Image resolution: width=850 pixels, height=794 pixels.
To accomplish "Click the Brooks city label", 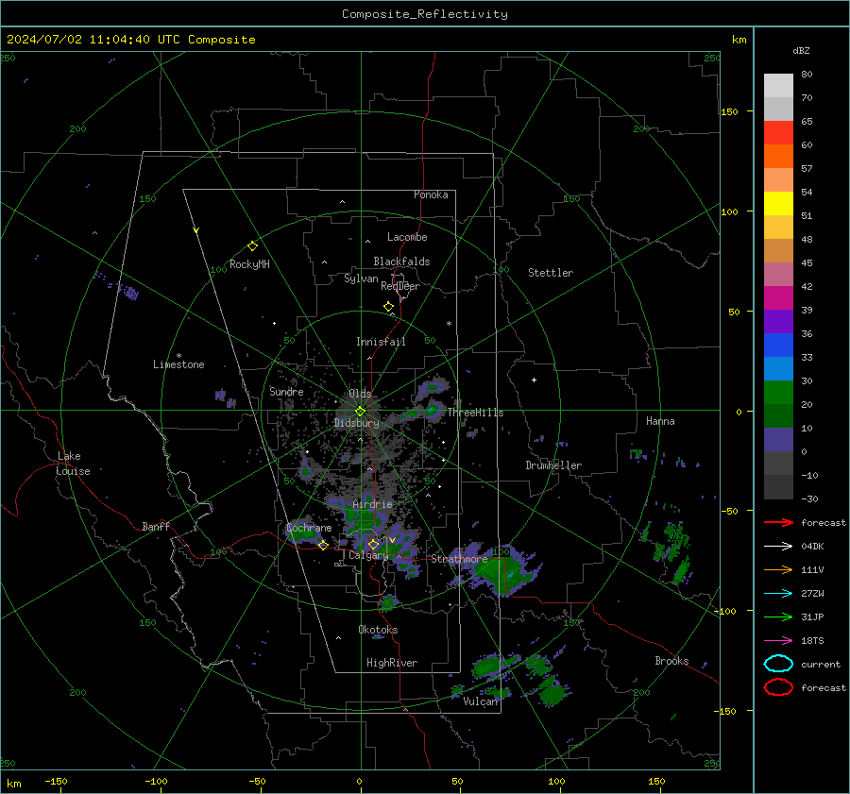I will pyautogui.click(x=671, y=661).
